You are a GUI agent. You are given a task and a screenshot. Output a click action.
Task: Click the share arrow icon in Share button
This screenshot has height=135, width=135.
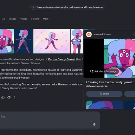click(x=101, y=94)
